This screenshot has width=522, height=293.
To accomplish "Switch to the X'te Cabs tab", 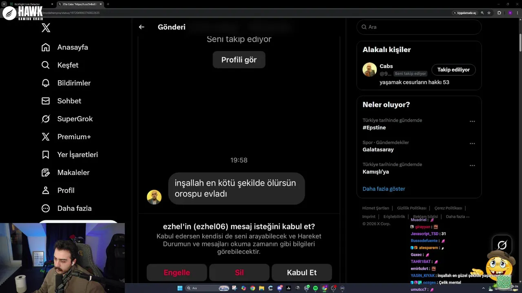I will tap(80, 4).
